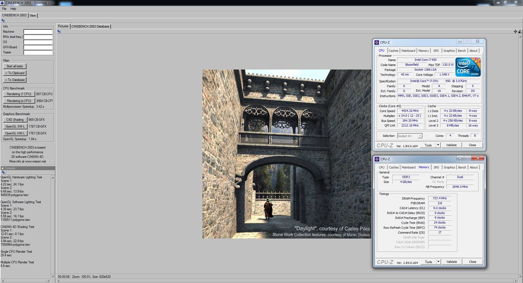Open Mainboard tab in upper CPU-Z window
The width and height of the screenshot is (523, 283).
[408, 51]
